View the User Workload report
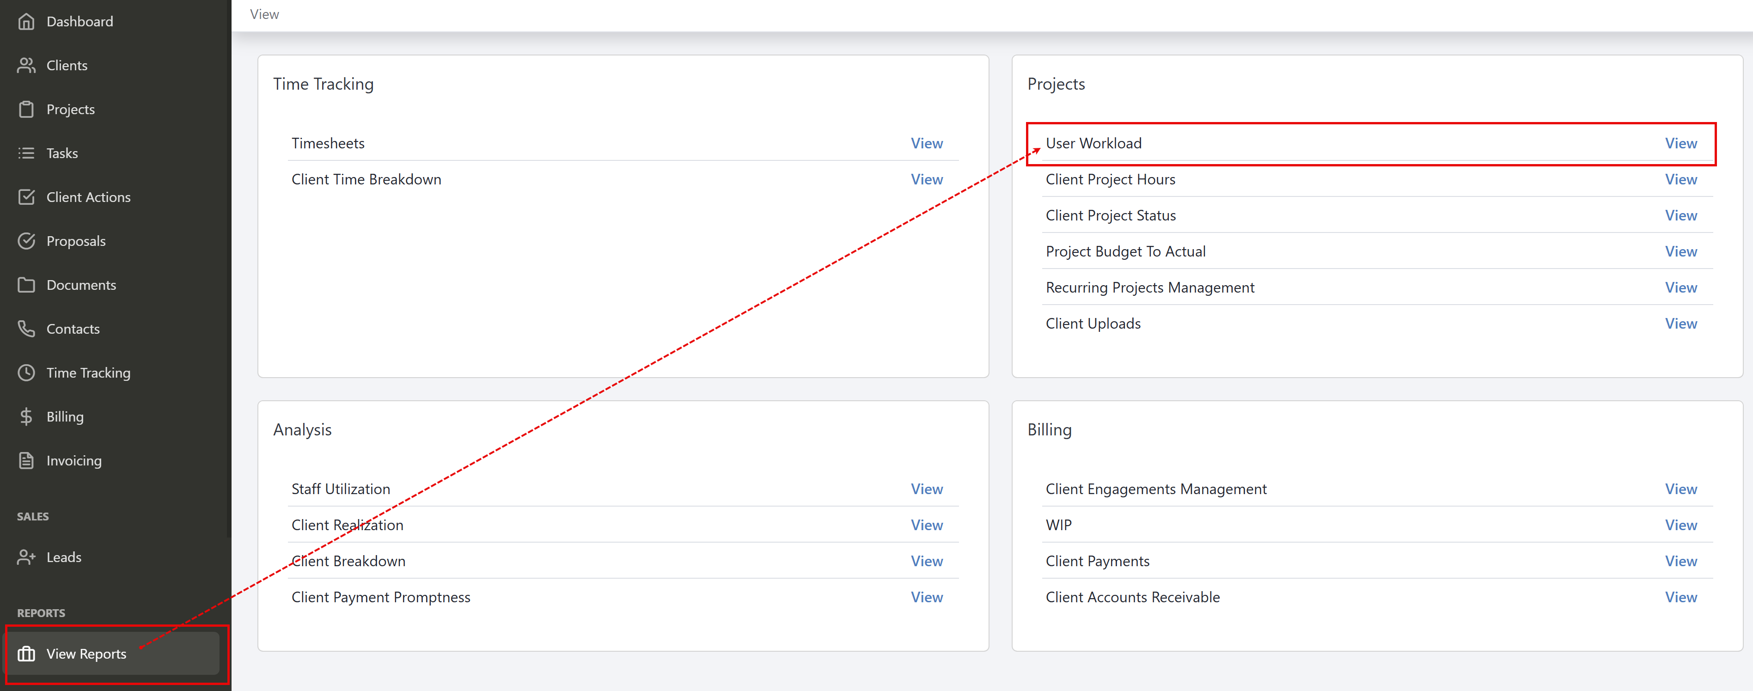1753x691 pixels. point(1681,143)
